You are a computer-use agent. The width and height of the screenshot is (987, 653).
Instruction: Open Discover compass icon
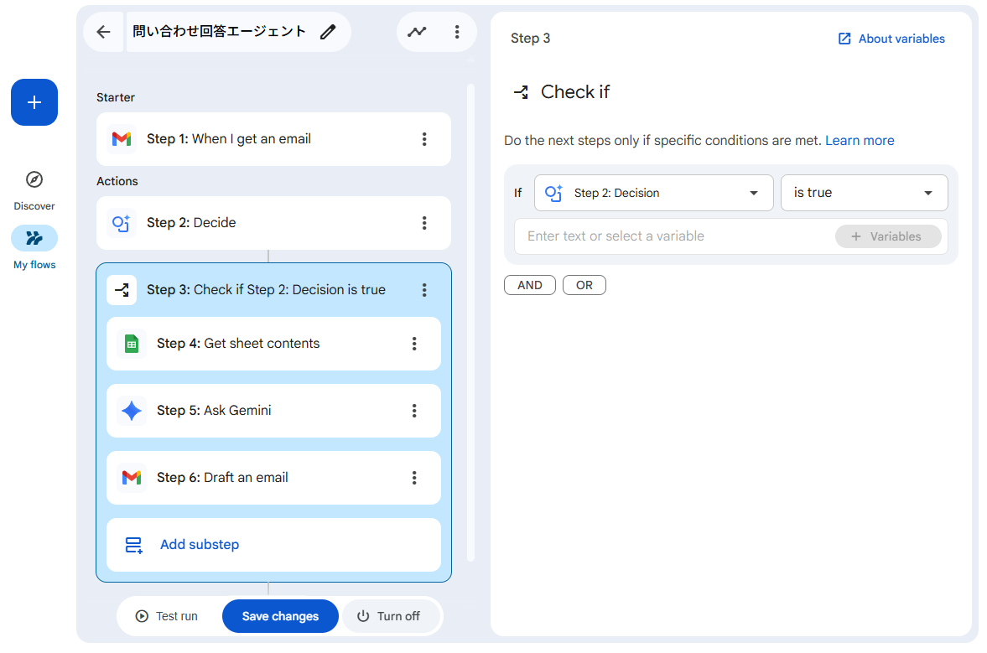(34, 179)
